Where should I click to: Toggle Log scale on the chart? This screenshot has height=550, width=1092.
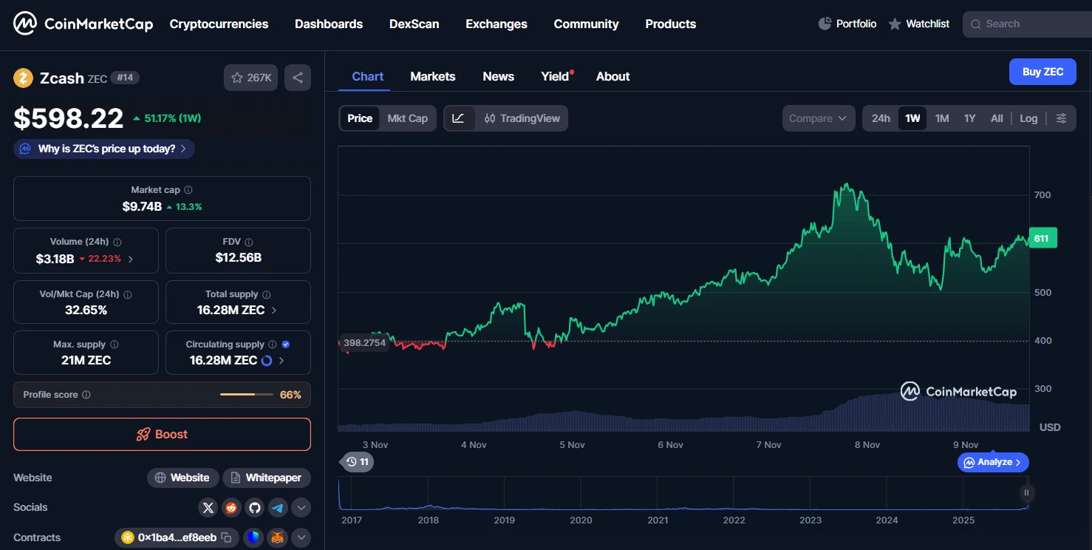click(1028, 118)
